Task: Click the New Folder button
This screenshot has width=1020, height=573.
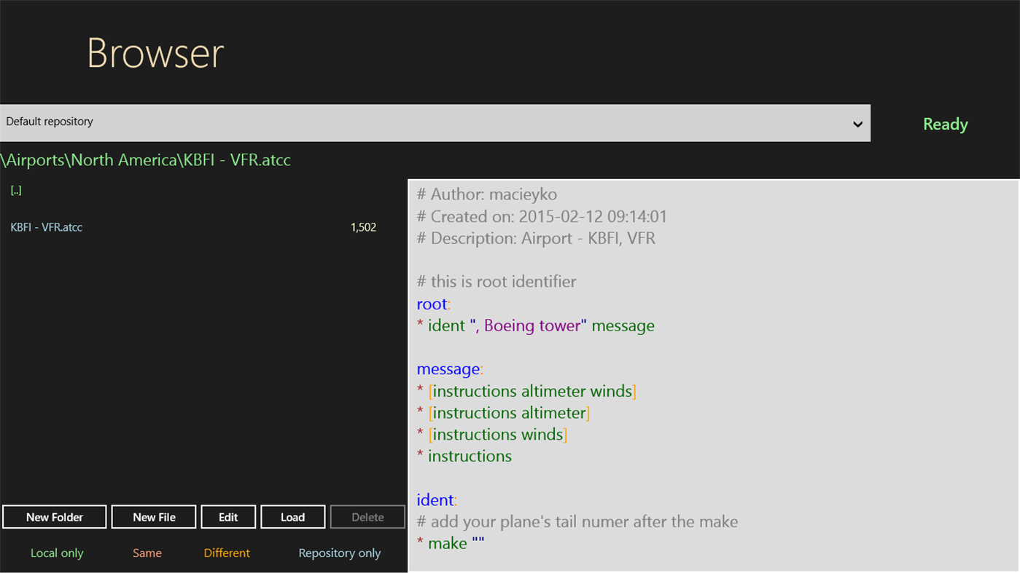Action: tap(54, 517)
